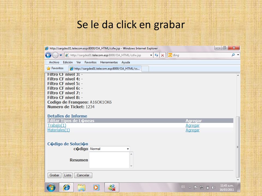This screenshot has height=196, width=262.
Task: Click the browser Forward arrow button
Action: pyautogui.click(x=55, y=55)
